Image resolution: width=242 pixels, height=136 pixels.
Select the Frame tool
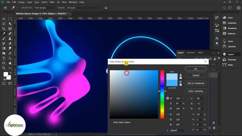click(x=10, y=29)
